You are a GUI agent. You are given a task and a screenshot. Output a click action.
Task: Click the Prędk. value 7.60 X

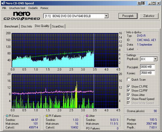153,127
